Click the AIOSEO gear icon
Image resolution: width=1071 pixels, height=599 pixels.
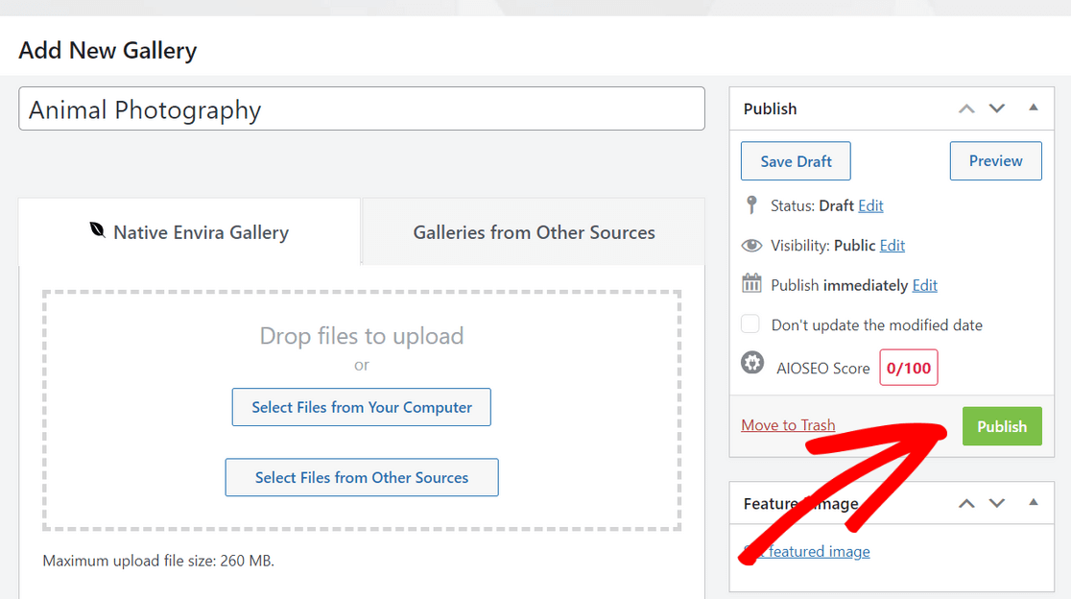752,363
